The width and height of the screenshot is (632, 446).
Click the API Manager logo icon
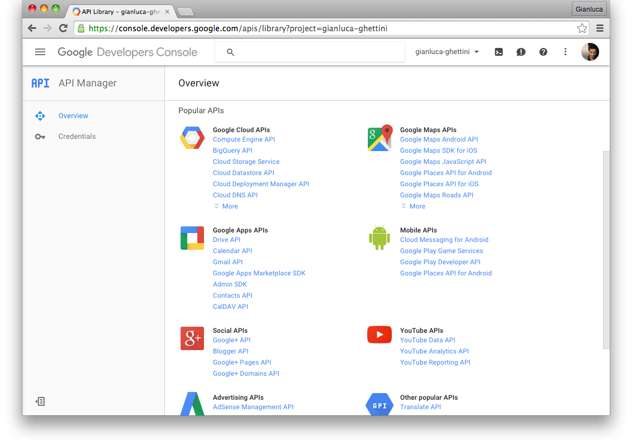point(40,83)
